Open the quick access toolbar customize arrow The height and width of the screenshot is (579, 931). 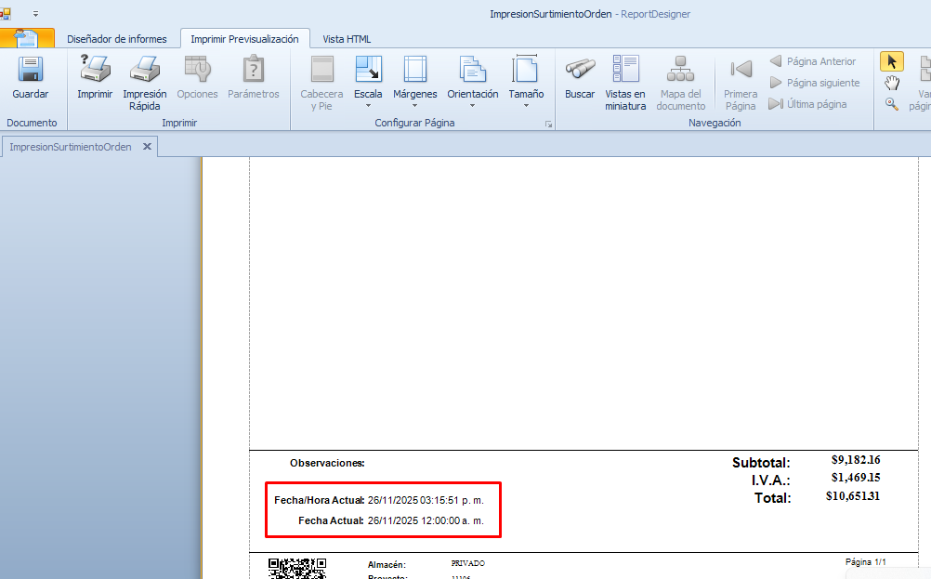(x=35, y=15)
